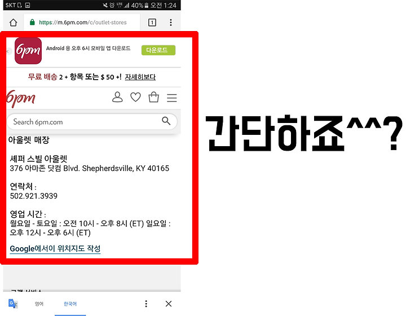Tap the Google Translate icon
Viewport: 406px width, 316px height.
coord(13,304)
